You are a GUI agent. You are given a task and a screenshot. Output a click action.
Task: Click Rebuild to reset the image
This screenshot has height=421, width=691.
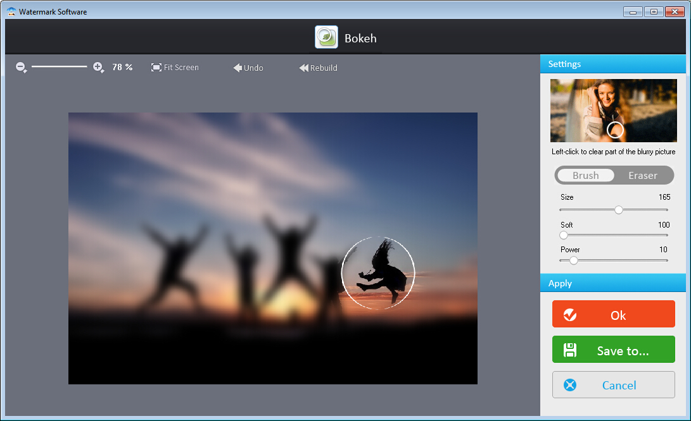[x=318, y=68]
